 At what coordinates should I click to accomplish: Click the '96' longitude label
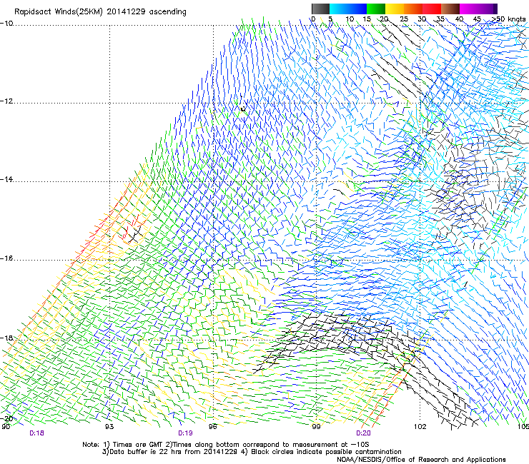tap(212, 427)
